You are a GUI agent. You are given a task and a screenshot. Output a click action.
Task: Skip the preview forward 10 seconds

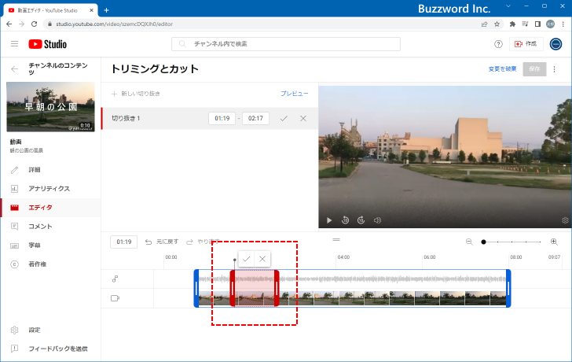361,220
